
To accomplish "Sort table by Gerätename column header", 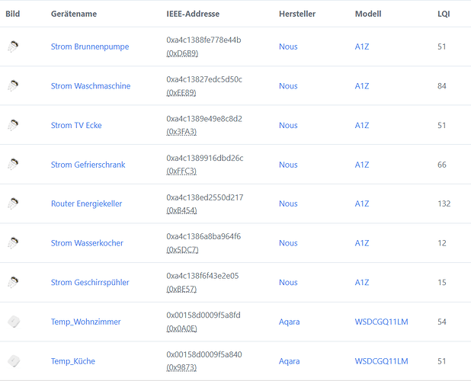I will [x=74, y=14].
